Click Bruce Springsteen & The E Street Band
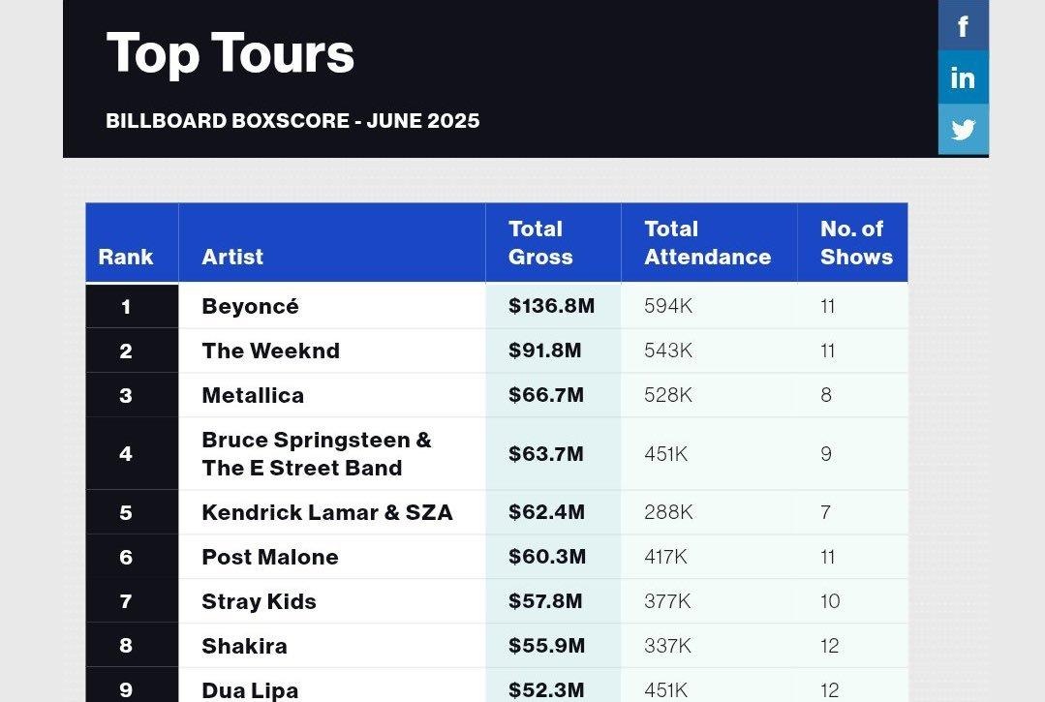Viewport: 1045px width, 702px height. [x=317, y=453]
